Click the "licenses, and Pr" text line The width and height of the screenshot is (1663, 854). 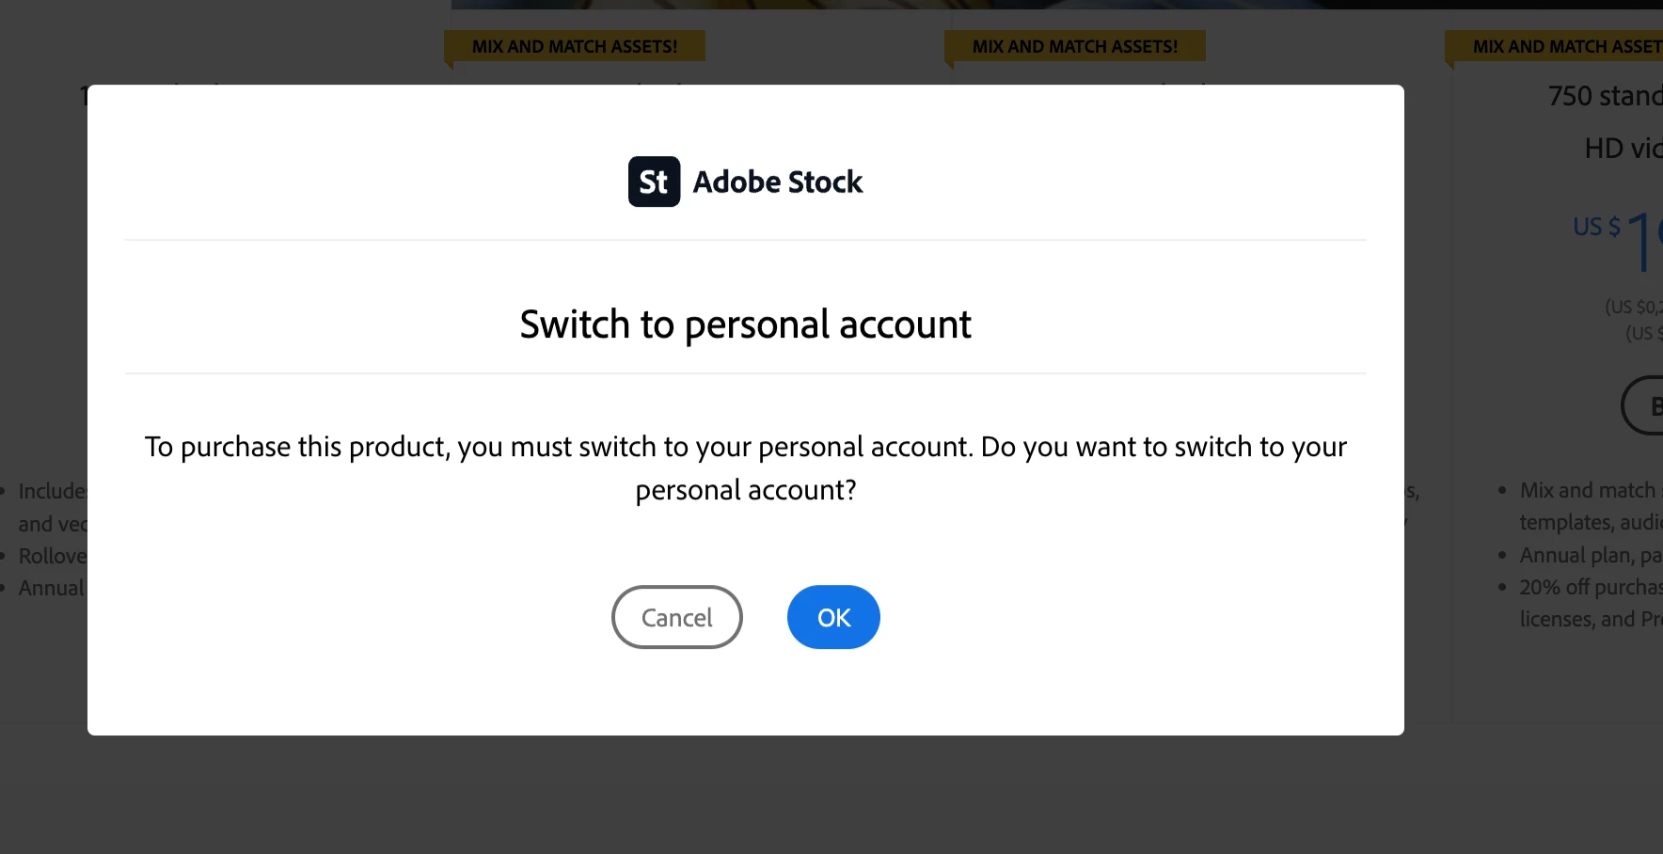coord(1591,619)
